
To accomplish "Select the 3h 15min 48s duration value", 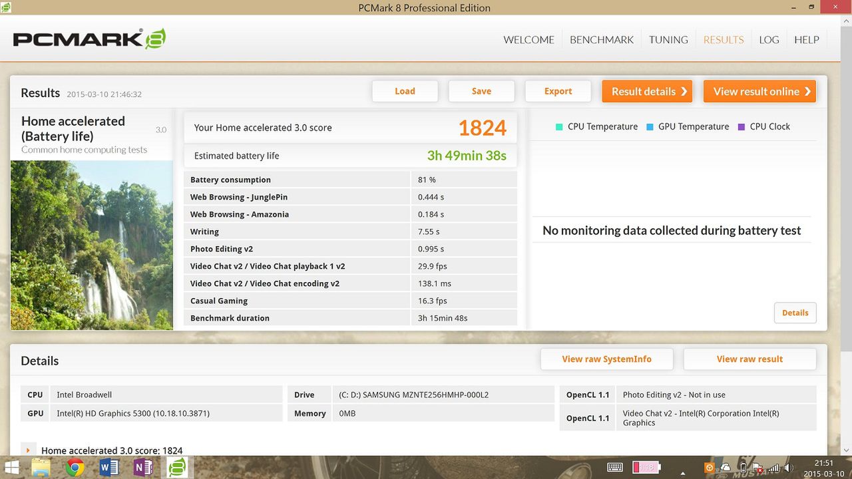I will (443, 318).
